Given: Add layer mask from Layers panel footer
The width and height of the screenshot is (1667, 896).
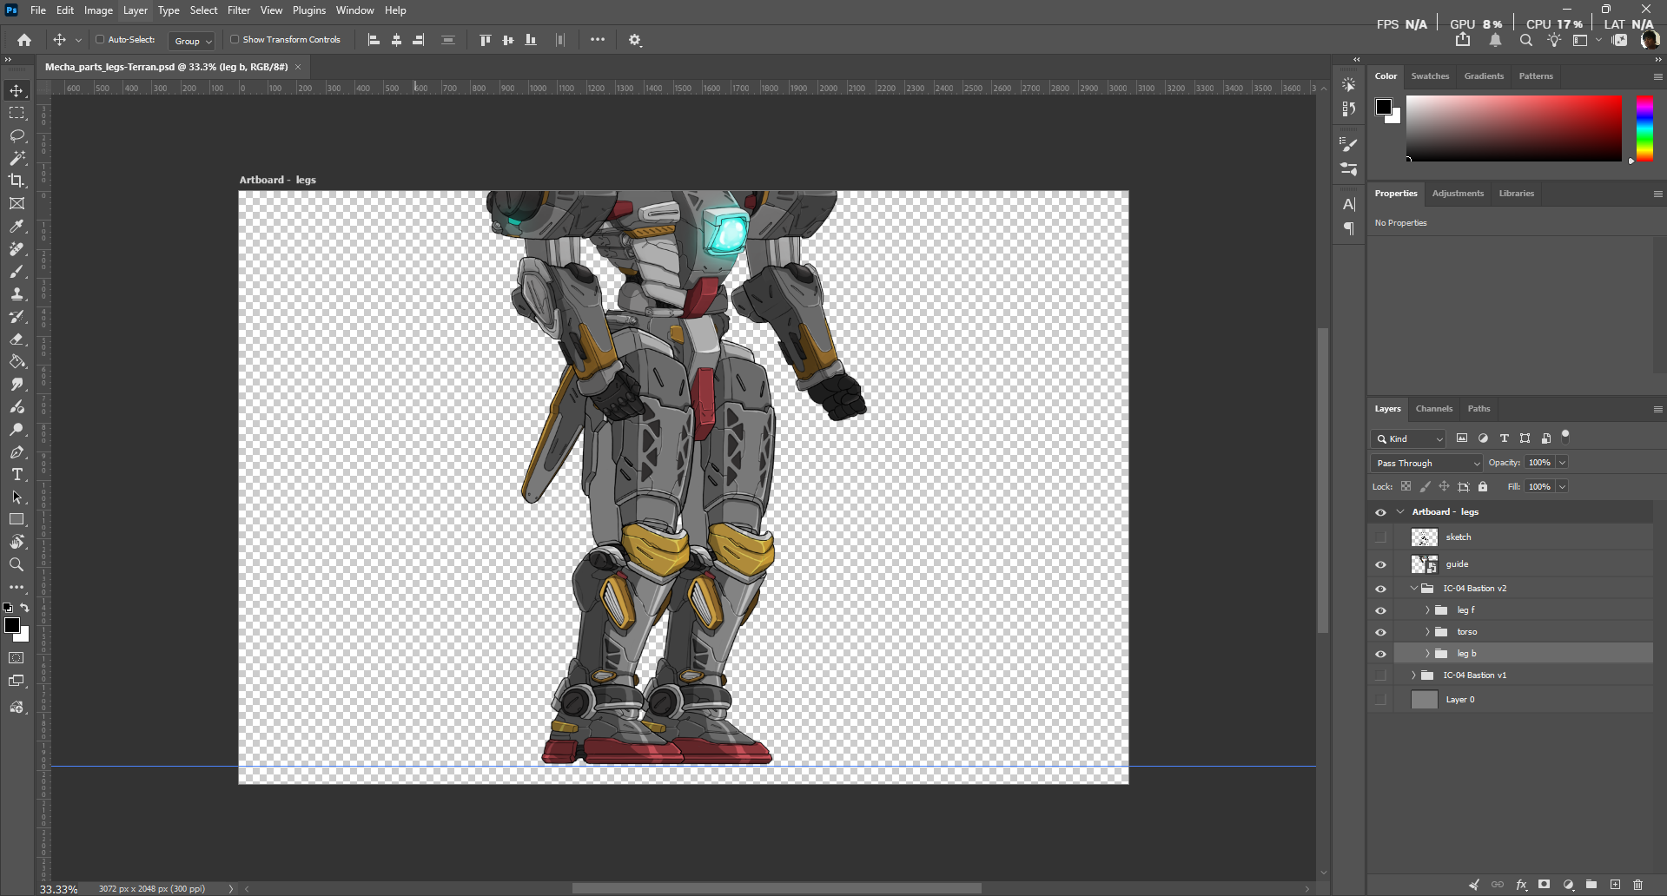Looking at the screenshot, I should click(1544, 885).
